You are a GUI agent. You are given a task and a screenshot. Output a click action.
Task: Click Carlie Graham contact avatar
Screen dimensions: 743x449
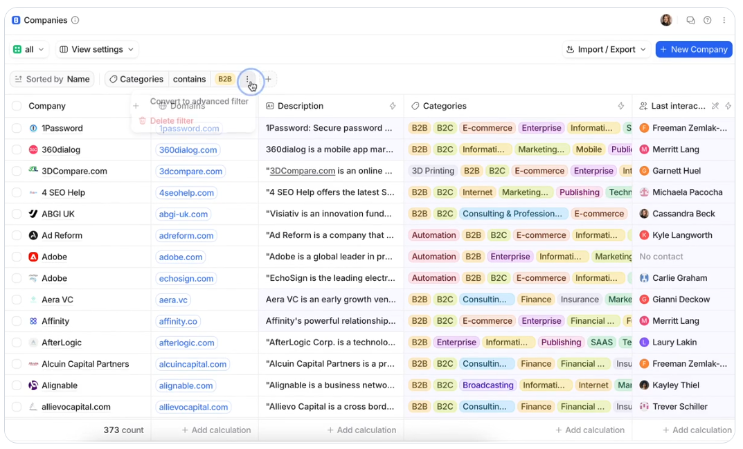(x=644, y=279)
